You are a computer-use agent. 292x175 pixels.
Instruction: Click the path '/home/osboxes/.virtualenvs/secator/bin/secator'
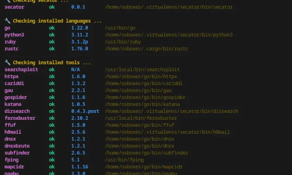point(169,7)
